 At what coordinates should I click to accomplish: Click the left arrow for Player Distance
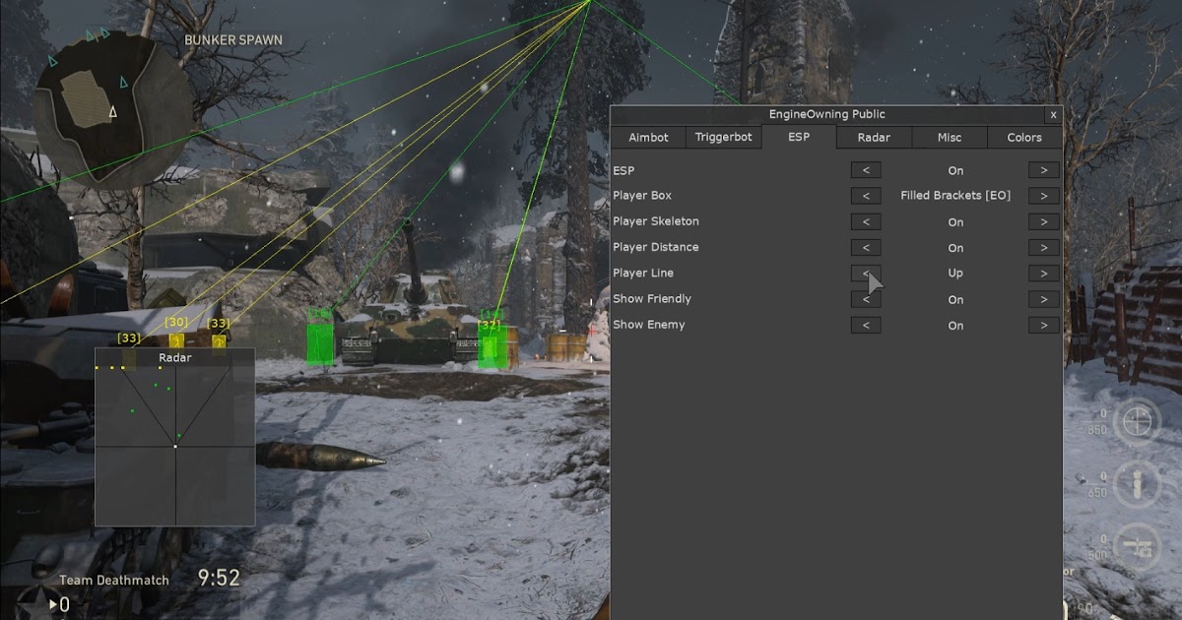[x=866, y=248]
